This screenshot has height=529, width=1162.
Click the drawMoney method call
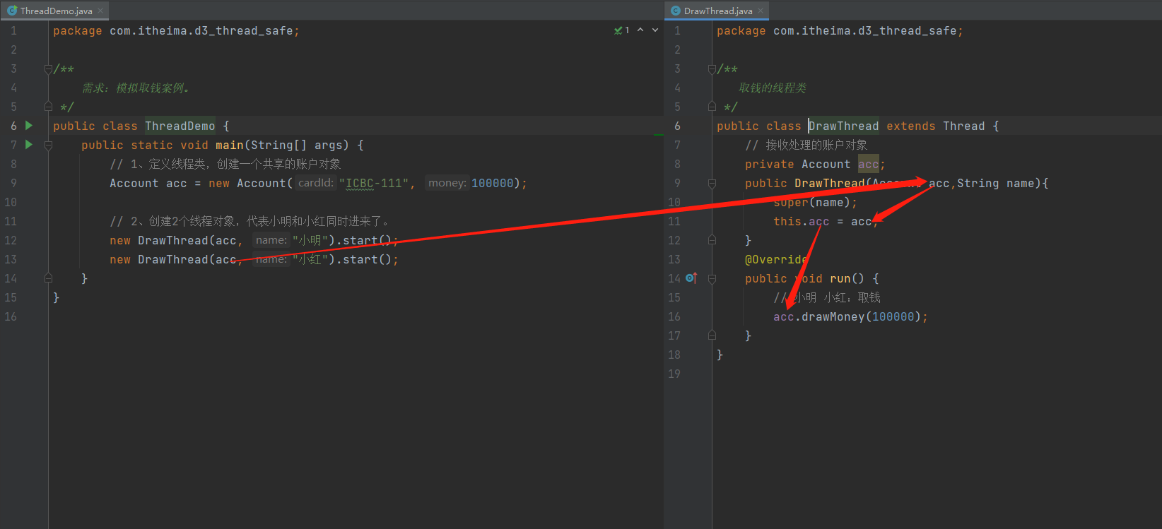(x=833, y=316)
